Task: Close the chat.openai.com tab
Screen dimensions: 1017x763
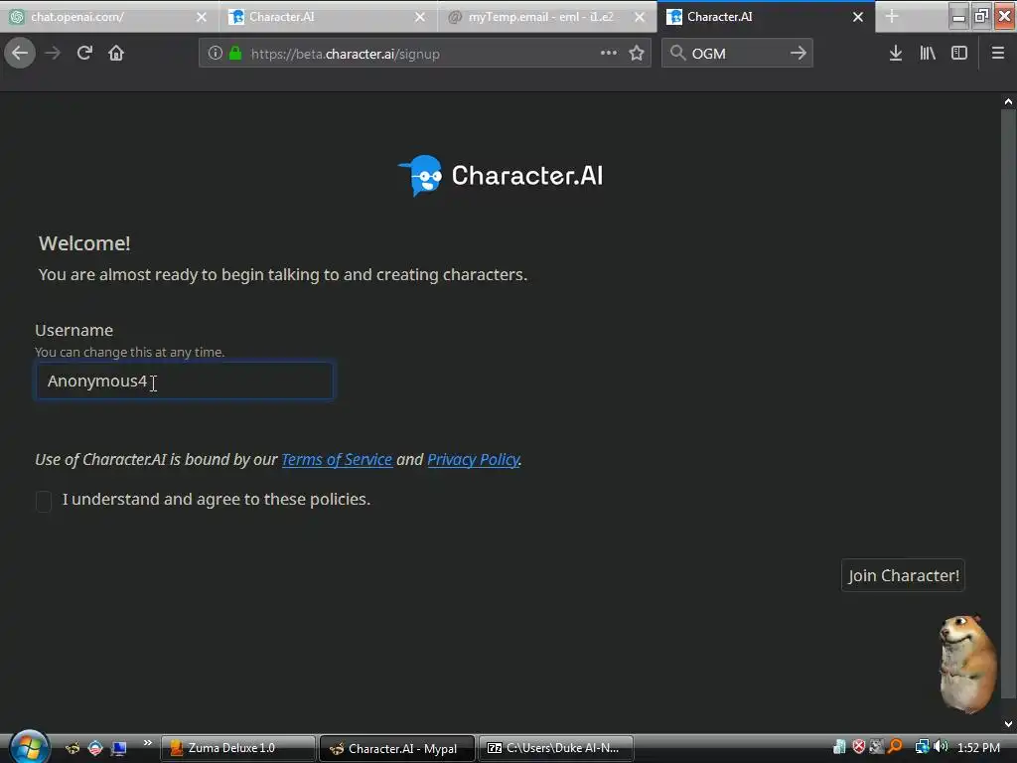Action: coord(202,17)
